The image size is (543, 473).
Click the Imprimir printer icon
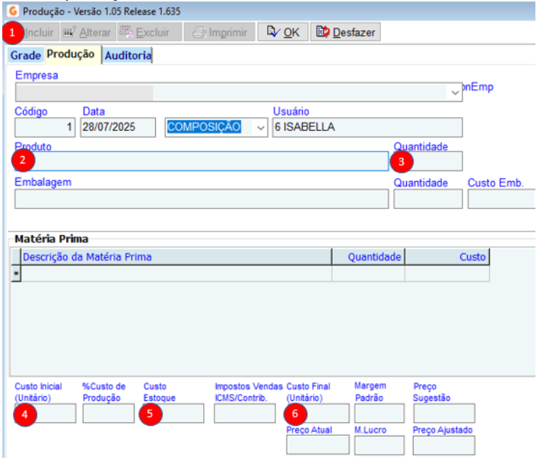[x=199, y=33]
